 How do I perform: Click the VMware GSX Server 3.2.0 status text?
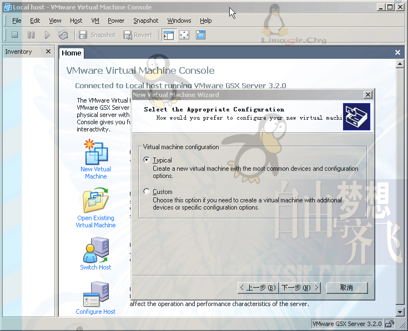pyautogui.click(x=347, y=324)
